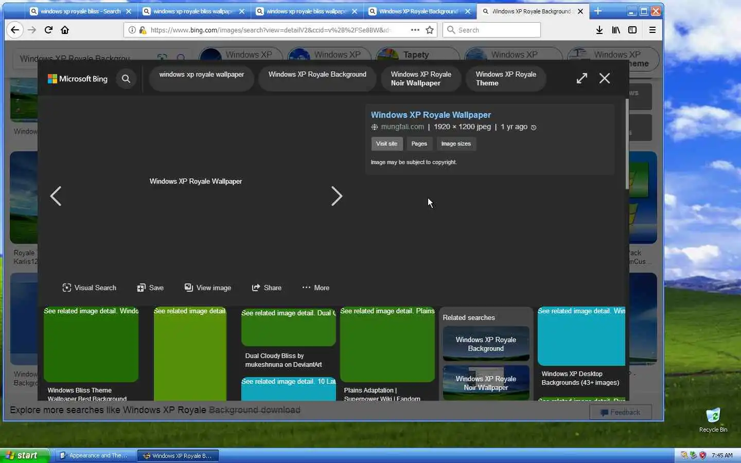Viewport: 741px width, 463px height.
Task: Switch to the third browser tab
Action: 307,11
